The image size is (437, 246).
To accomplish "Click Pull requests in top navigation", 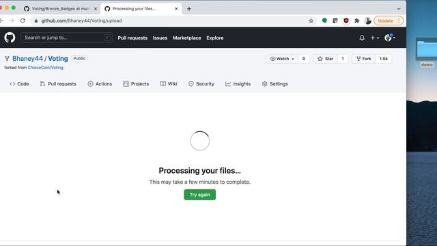I will pyautogui.click(x=132, y=38).
